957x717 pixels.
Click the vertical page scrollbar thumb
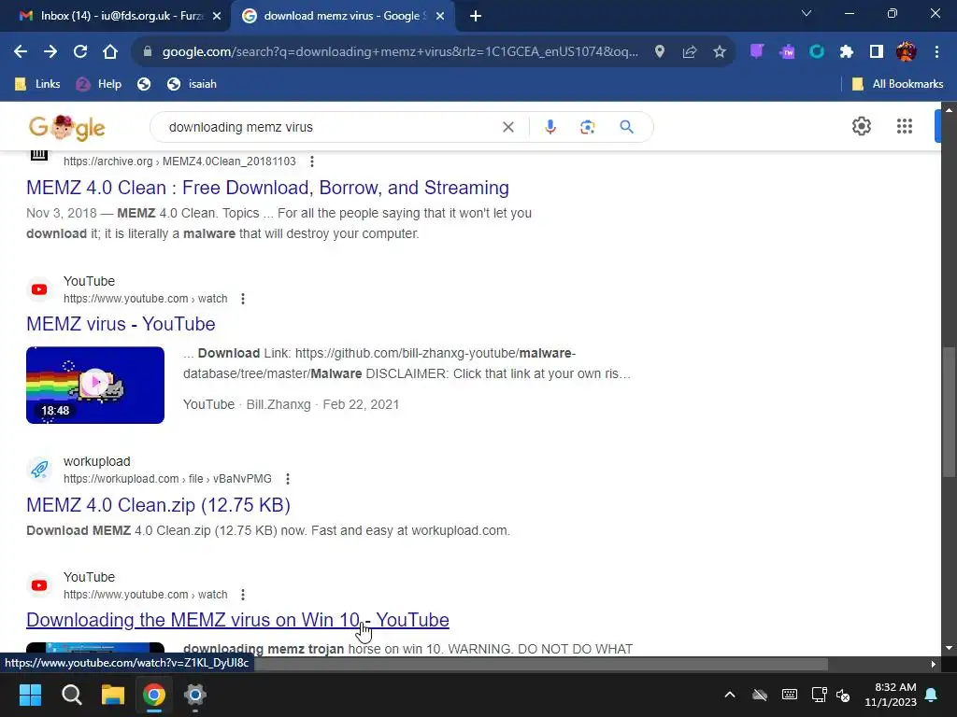(x=949, y=412)
